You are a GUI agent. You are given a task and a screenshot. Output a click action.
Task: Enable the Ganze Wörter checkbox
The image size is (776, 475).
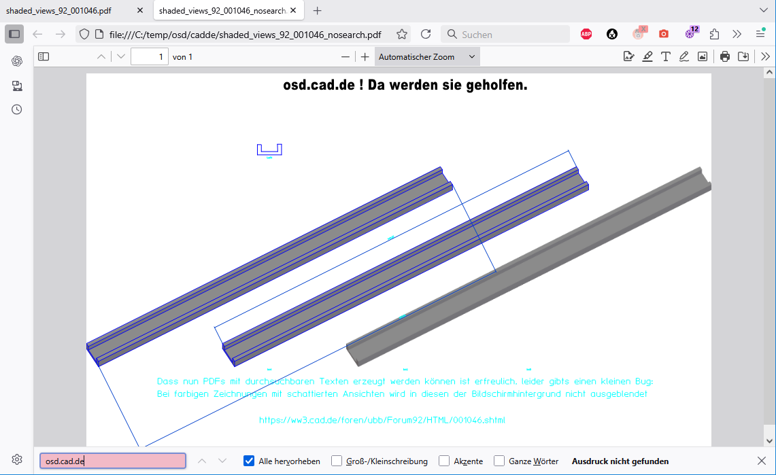tap(499, 461)
